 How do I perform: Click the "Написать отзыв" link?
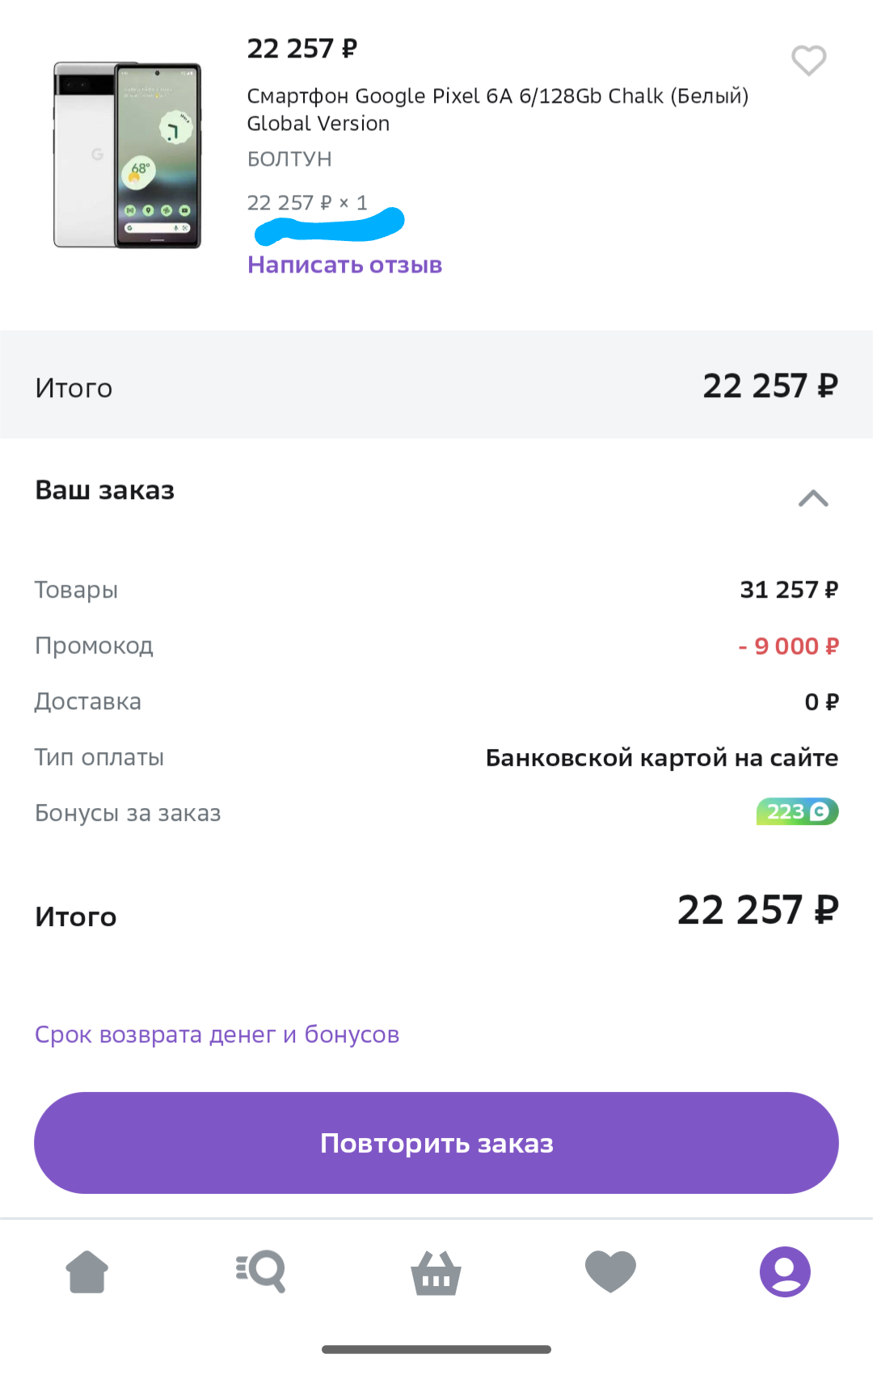[345, 264]
